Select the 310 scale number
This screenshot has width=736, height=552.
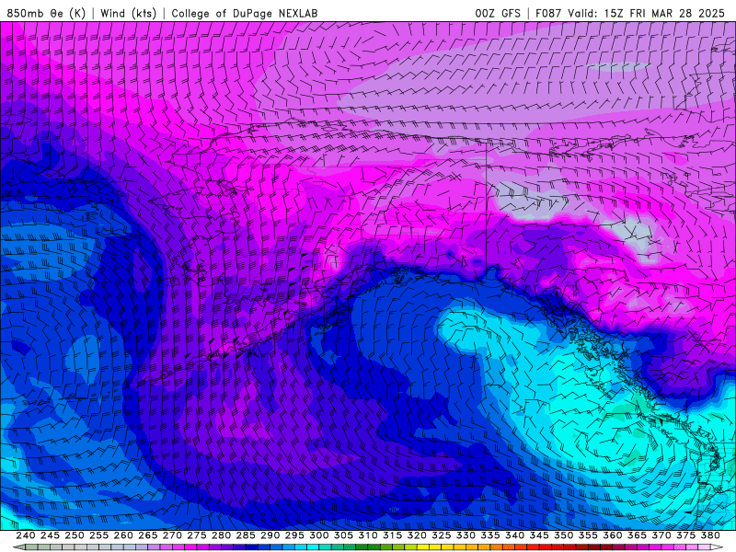367,535
